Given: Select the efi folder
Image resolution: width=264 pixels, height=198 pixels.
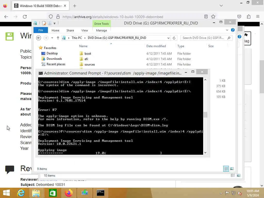Looking at the screenshot, I should click(86, 59).
